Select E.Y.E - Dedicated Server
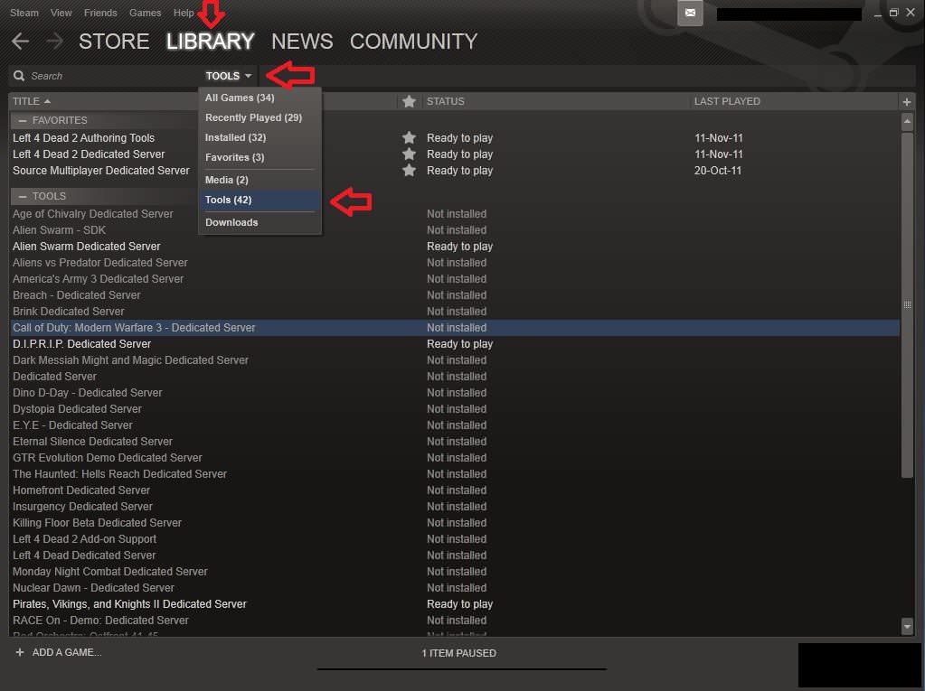This screenshot has height=691, width=925. click(x=72, y=425)
